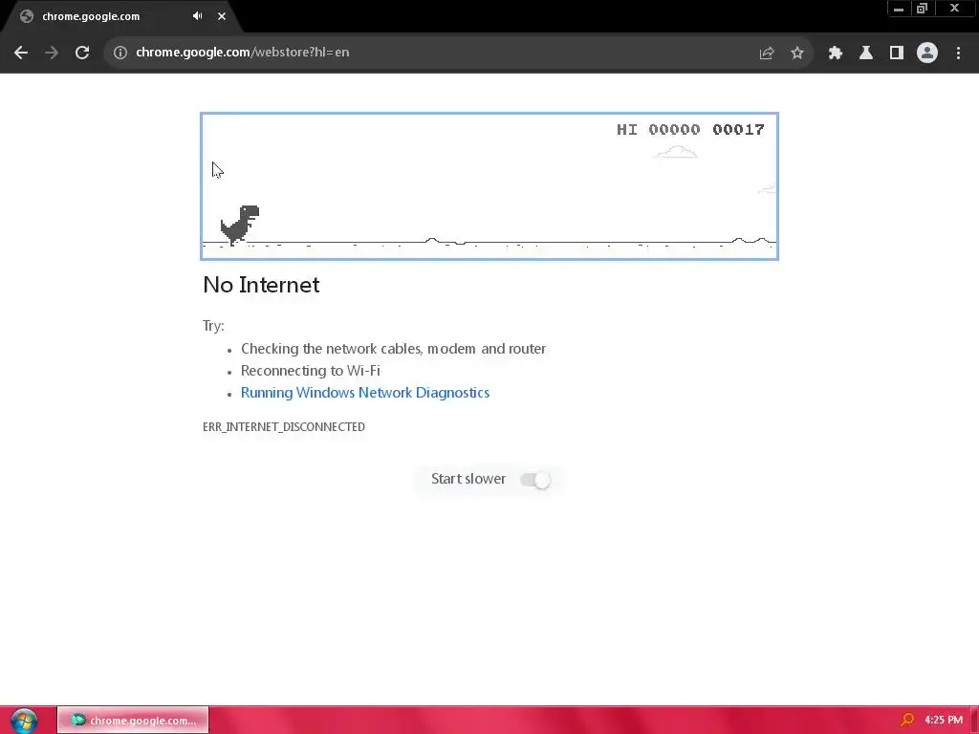Click the No Internet heading
The image size is (979, 734).
[x=261, y=285]
